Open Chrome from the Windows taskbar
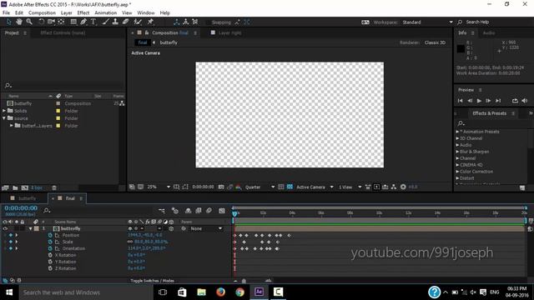This screenshot has width=534, height=300. click(x=239, y=292)
